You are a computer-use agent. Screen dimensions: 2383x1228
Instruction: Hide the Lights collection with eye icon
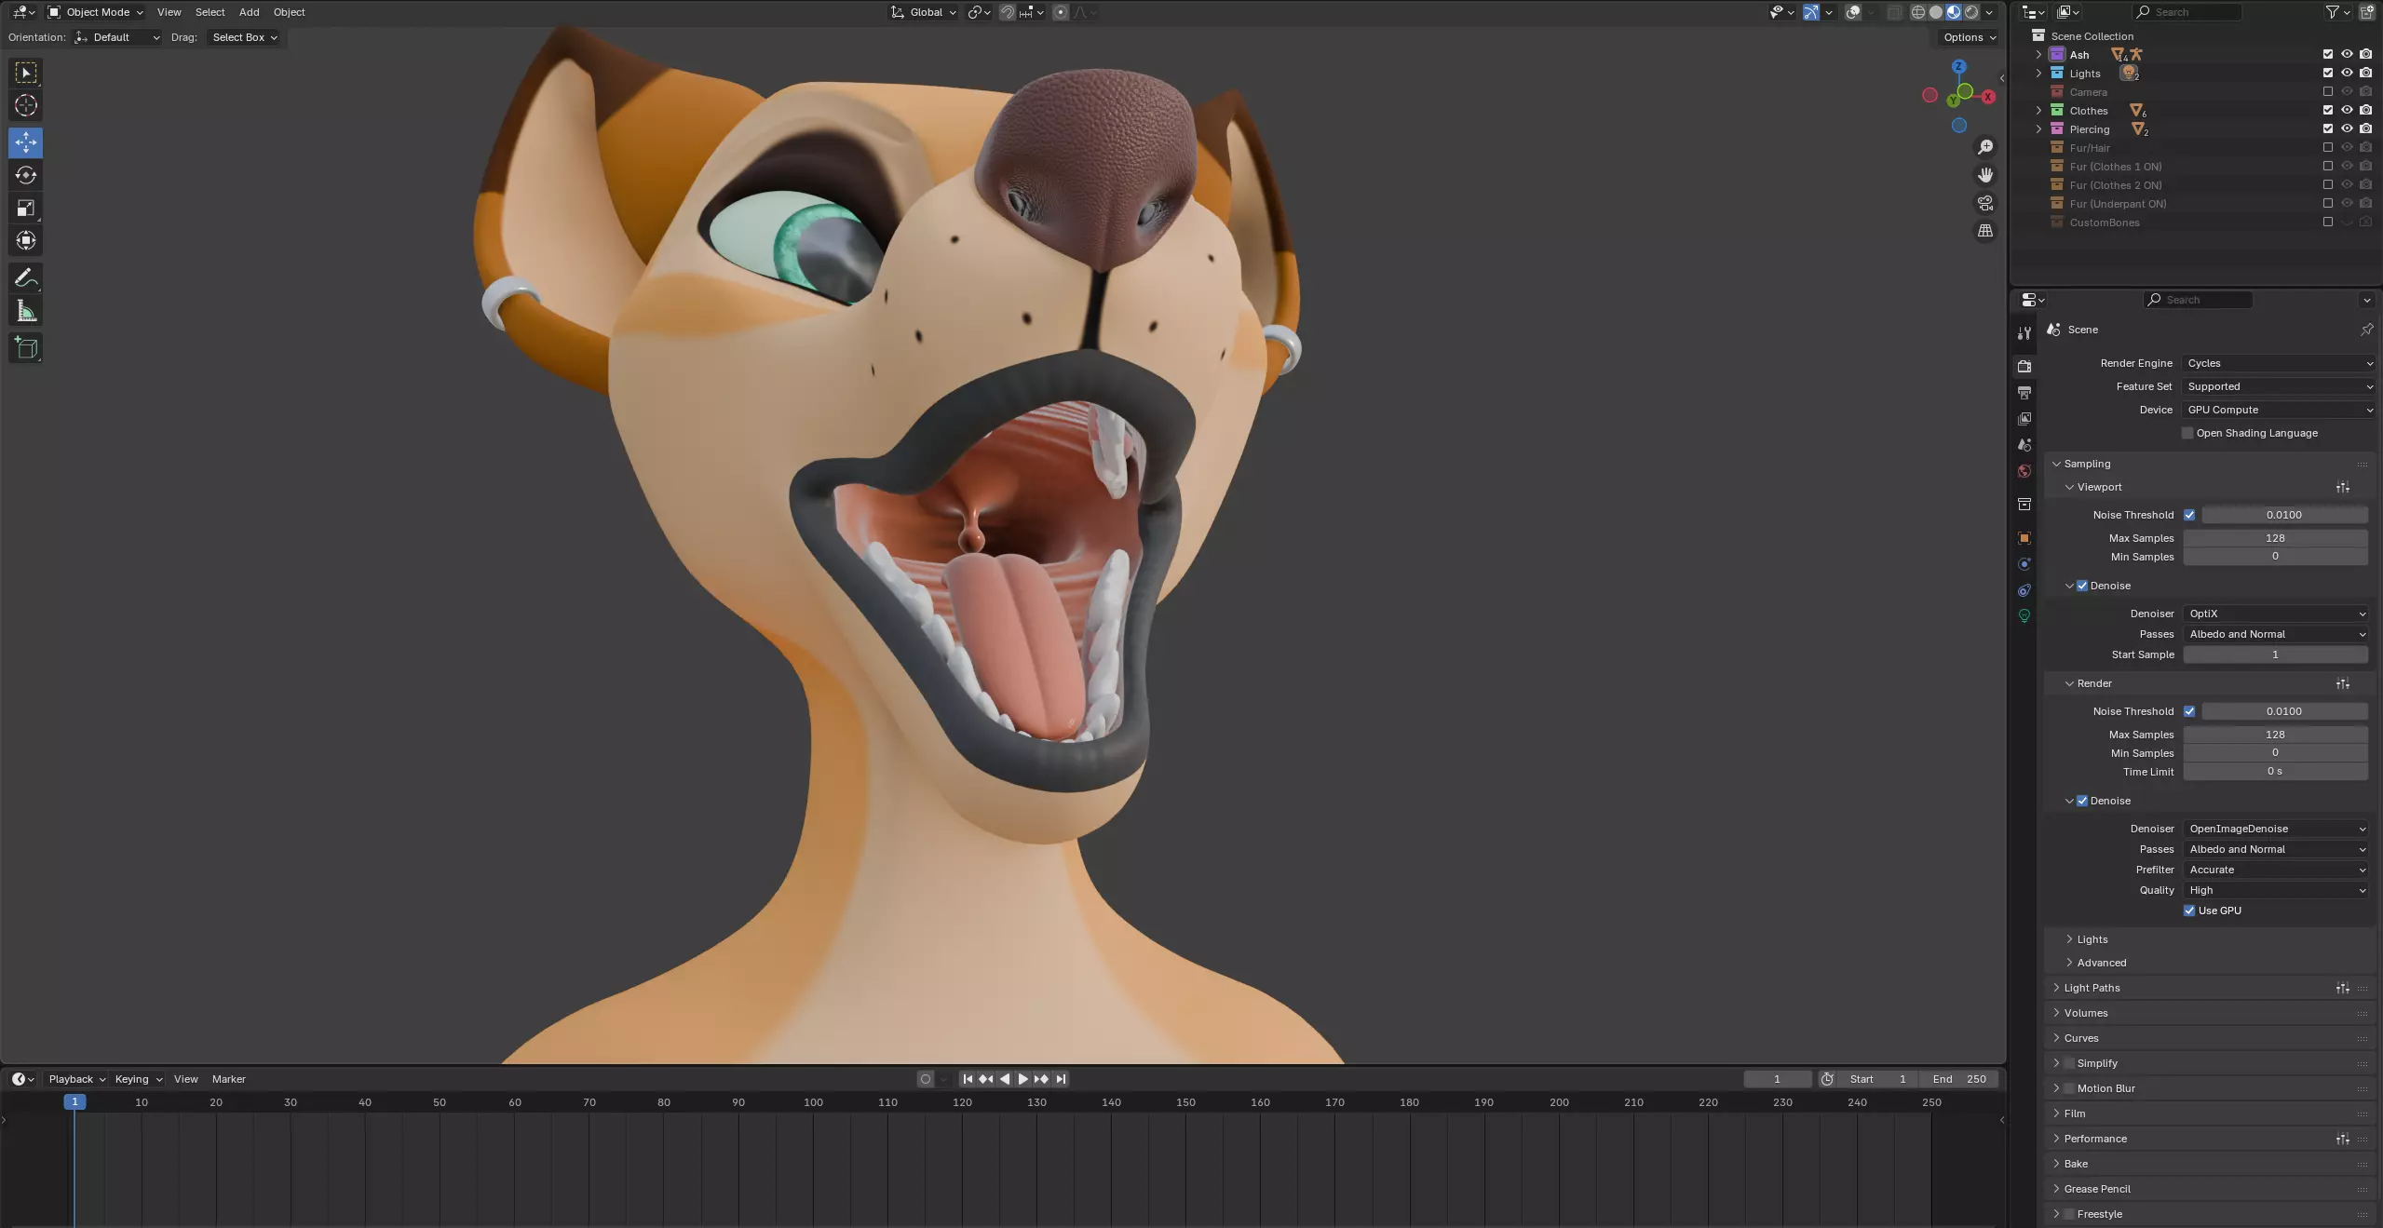pyautogui.click(x=2347, y=73)
